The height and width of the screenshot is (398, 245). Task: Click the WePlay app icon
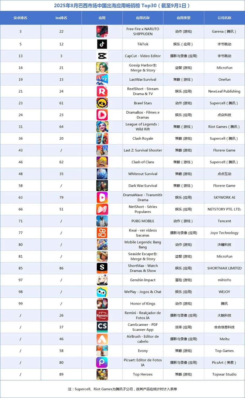tap(102, 292)
